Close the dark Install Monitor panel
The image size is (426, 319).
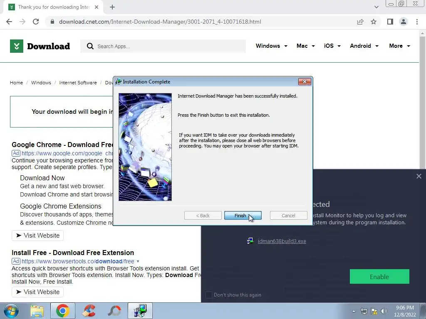tap(419, 176)
